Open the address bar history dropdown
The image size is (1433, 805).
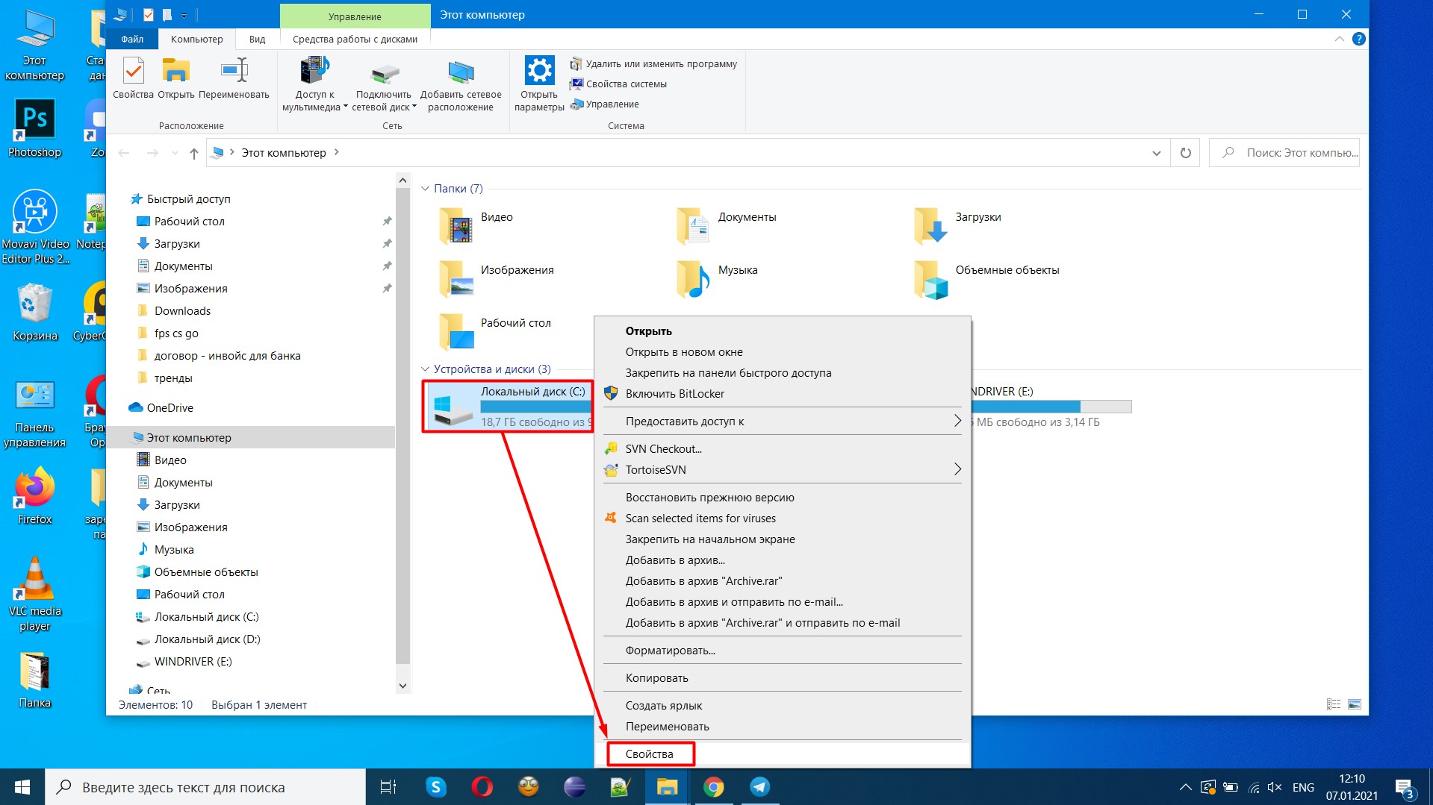1156,153
